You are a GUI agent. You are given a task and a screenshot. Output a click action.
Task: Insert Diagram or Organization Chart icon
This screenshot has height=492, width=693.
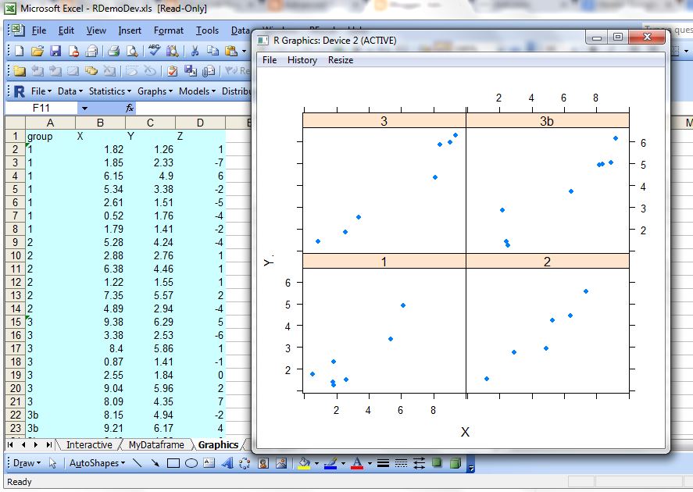245,463
